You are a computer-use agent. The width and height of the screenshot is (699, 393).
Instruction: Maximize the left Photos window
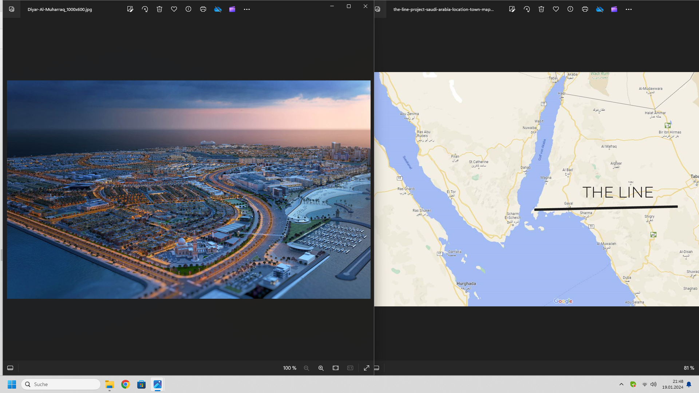349,6
